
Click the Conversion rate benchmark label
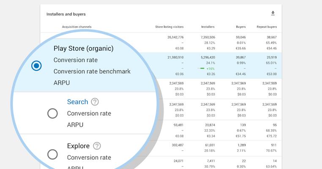click(92, 71)
